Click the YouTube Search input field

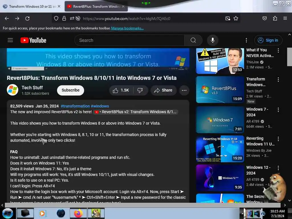click(x=129, y=40)
